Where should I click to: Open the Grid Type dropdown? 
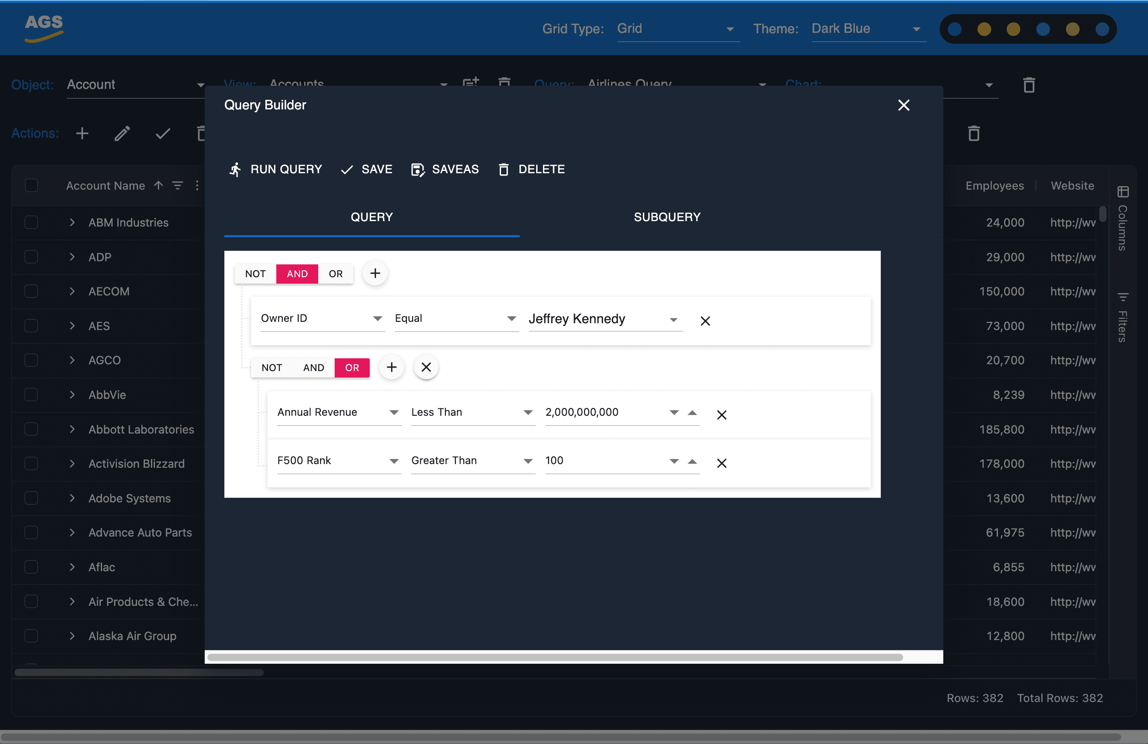(678, 29)
